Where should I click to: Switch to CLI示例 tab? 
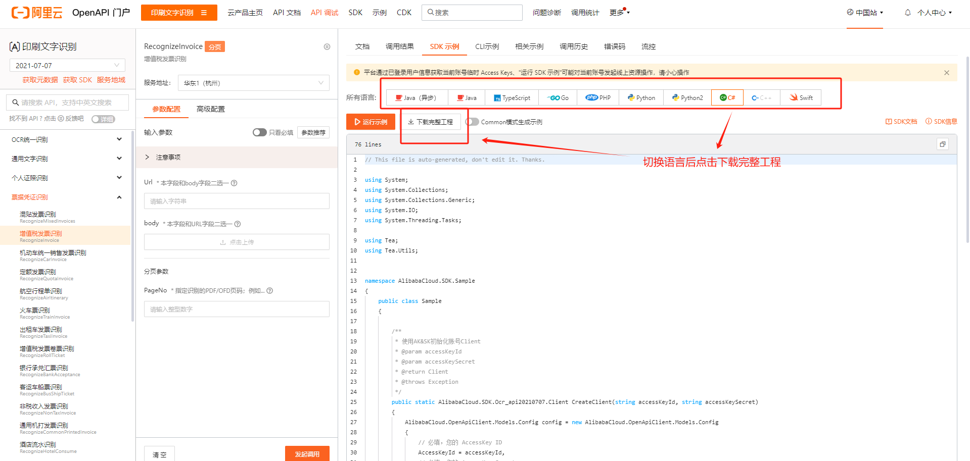(x=487, y=46)
